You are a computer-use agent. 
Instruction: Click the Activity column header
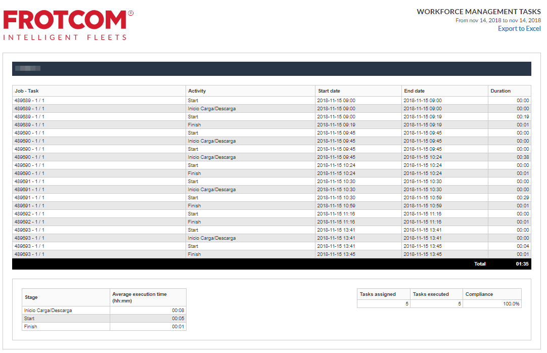click(197, 91)
